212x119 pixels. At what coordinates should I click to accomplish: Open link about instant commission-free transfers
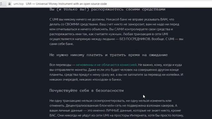point(106,65)
